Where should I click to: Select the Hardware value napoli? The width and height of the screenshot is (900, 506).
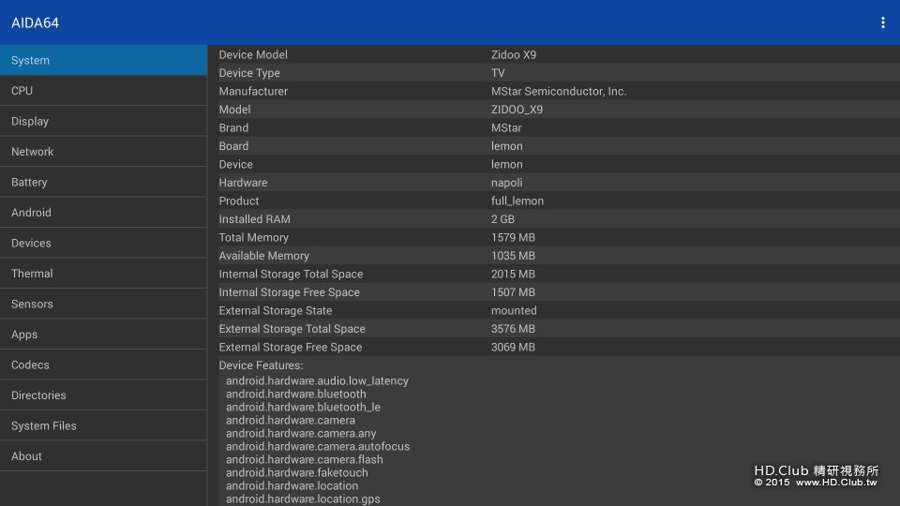coord(507,183)
